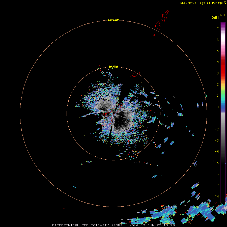Click the KGUA 13 JUN 25 15:20 timestamp
227x227 pixels.
pyautogui.click(x=152, y=225)
